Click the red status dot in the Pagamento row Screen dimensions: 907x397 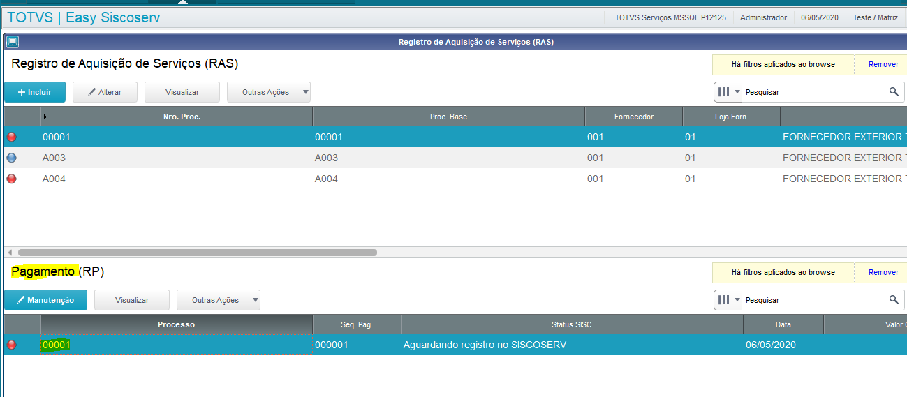tap(11, 345)
